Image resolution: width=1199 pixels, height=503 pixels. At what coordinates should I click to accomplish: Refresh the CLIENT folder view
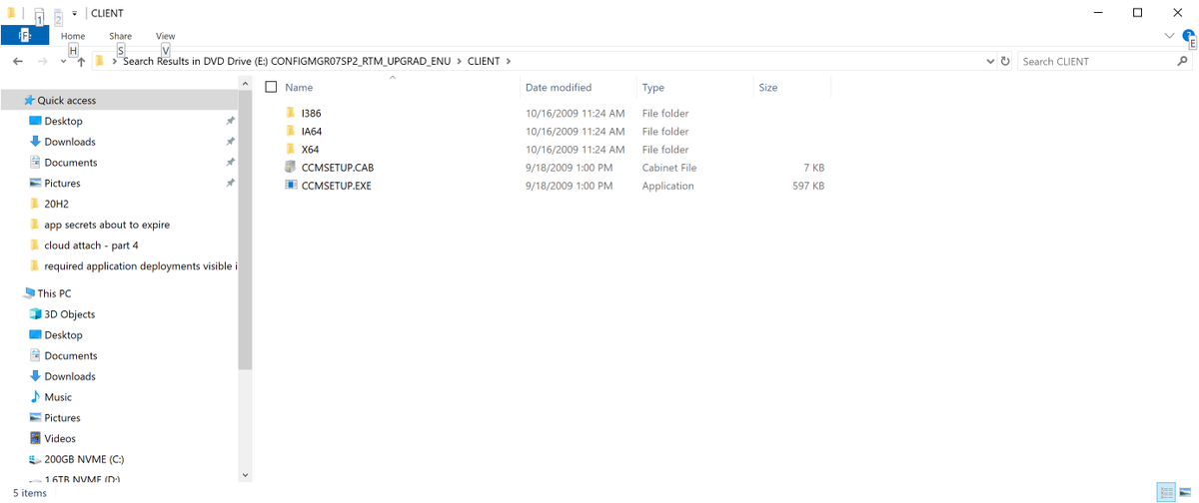pos(1004,61)
